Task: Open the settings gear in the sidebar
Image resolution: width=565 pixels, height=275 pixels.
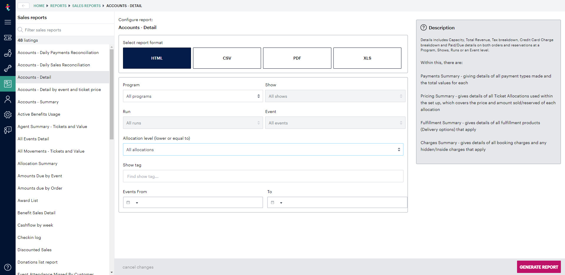Action: pos(8,115)
